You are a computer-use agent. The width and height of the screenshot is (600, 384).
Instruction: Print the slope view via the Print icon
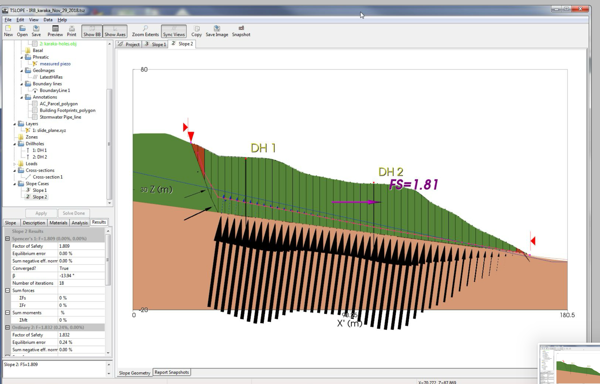[x=72, y=30]
